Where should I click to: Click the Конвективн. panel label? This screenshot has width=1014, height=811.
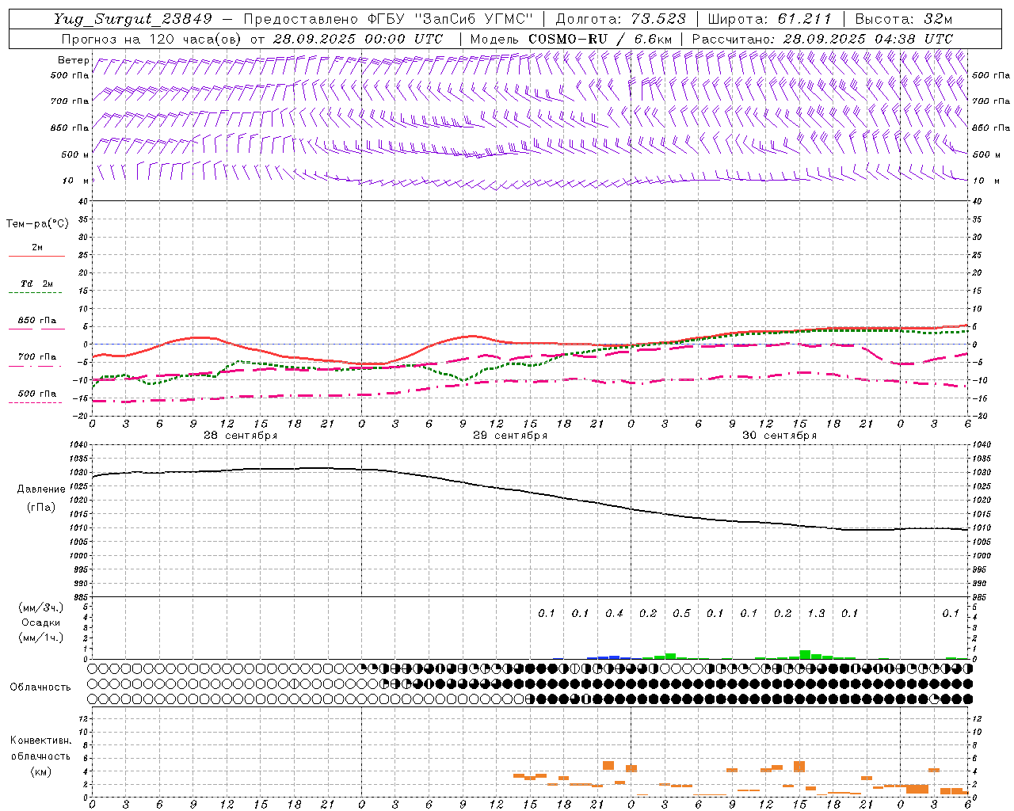pos(40,741)
